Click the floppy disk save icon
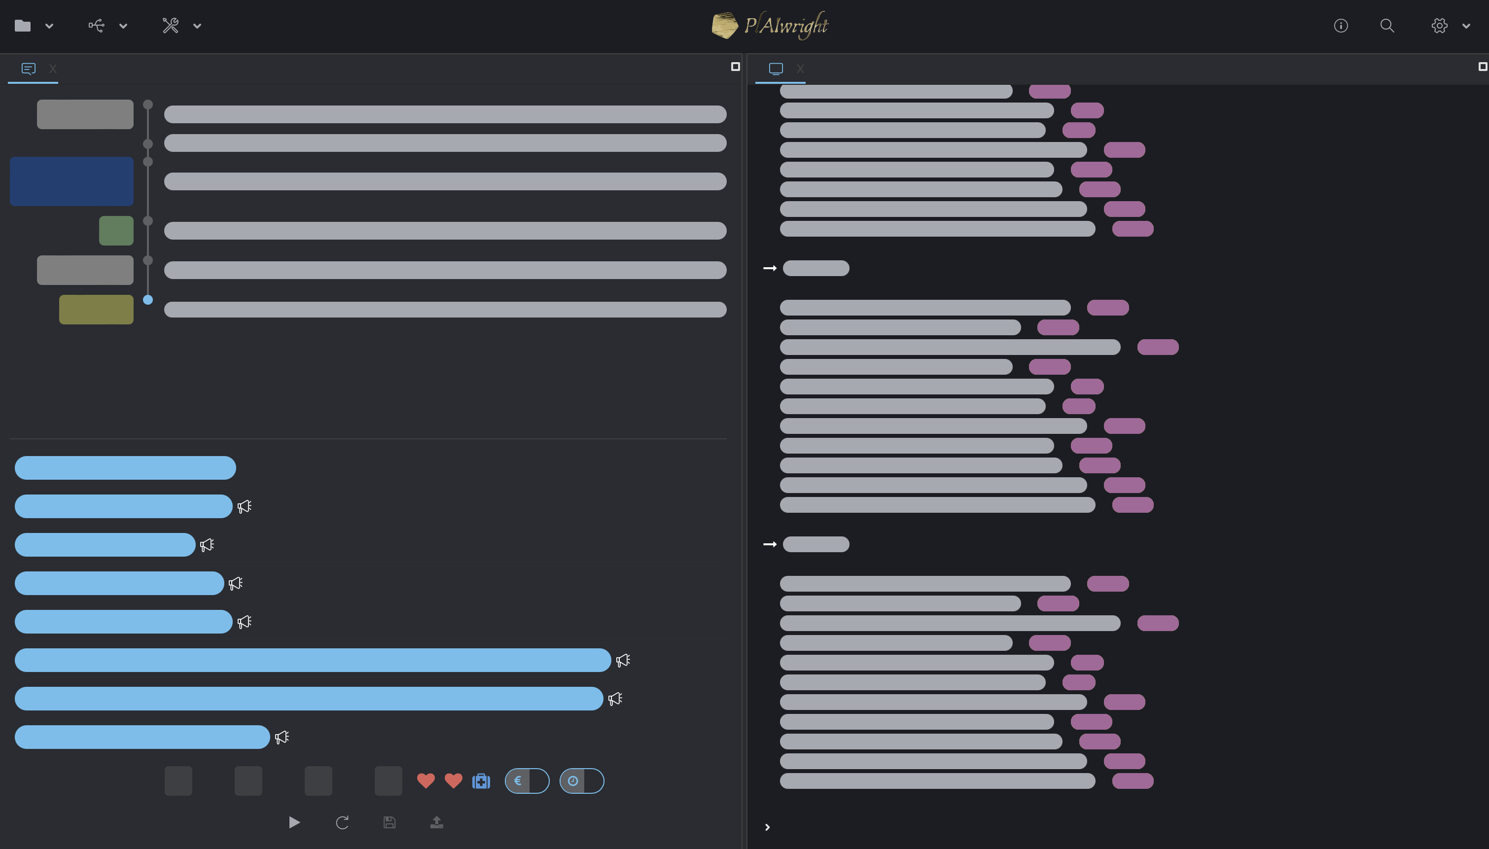Viewport: 1489px width, 849px height. coord(390,822)
